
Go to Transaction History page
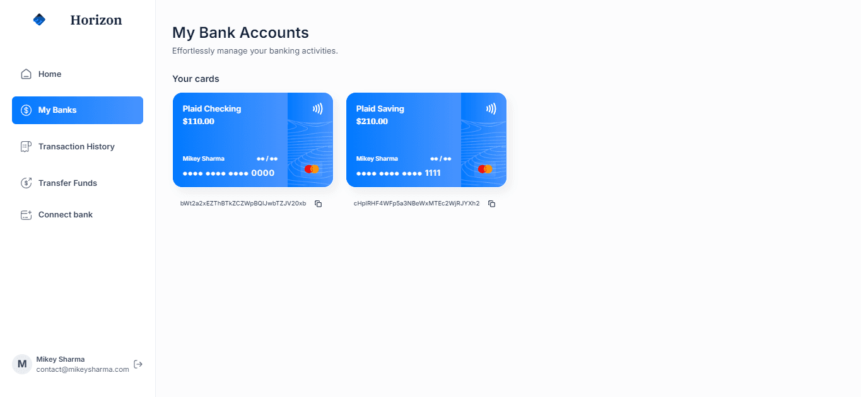[x=78, y=147]
